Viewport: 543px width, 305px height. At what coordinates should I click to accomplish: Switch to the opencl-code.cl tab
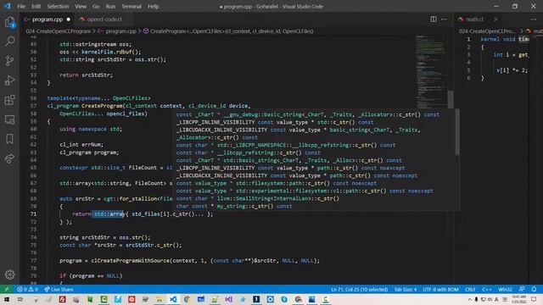[104, 19]
